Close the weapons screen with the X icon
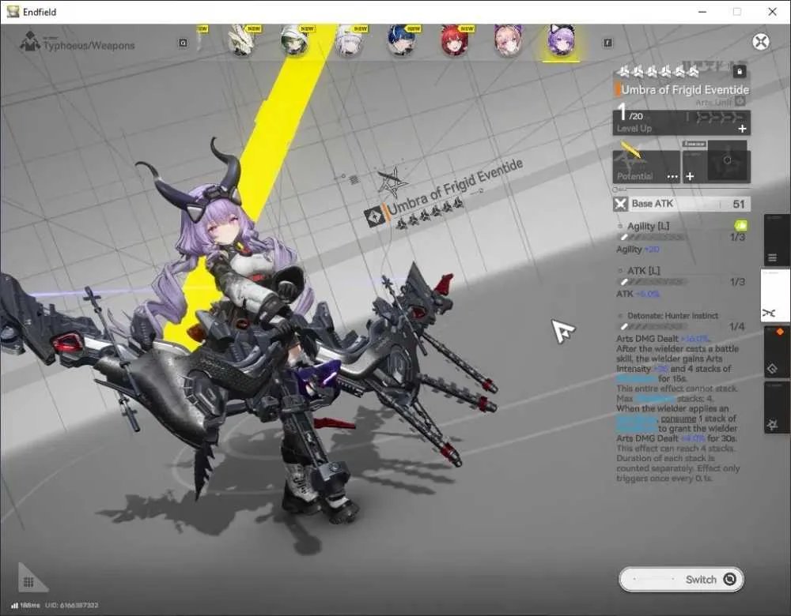Image resolution: width=791 pixels, height=616 pixels. tap(761, 41)
